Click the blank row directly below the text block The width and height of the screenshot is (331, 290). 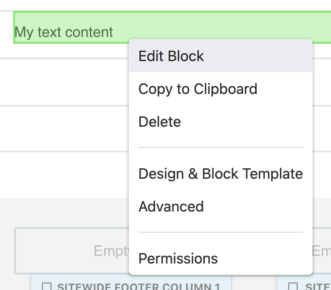[64, 82]
